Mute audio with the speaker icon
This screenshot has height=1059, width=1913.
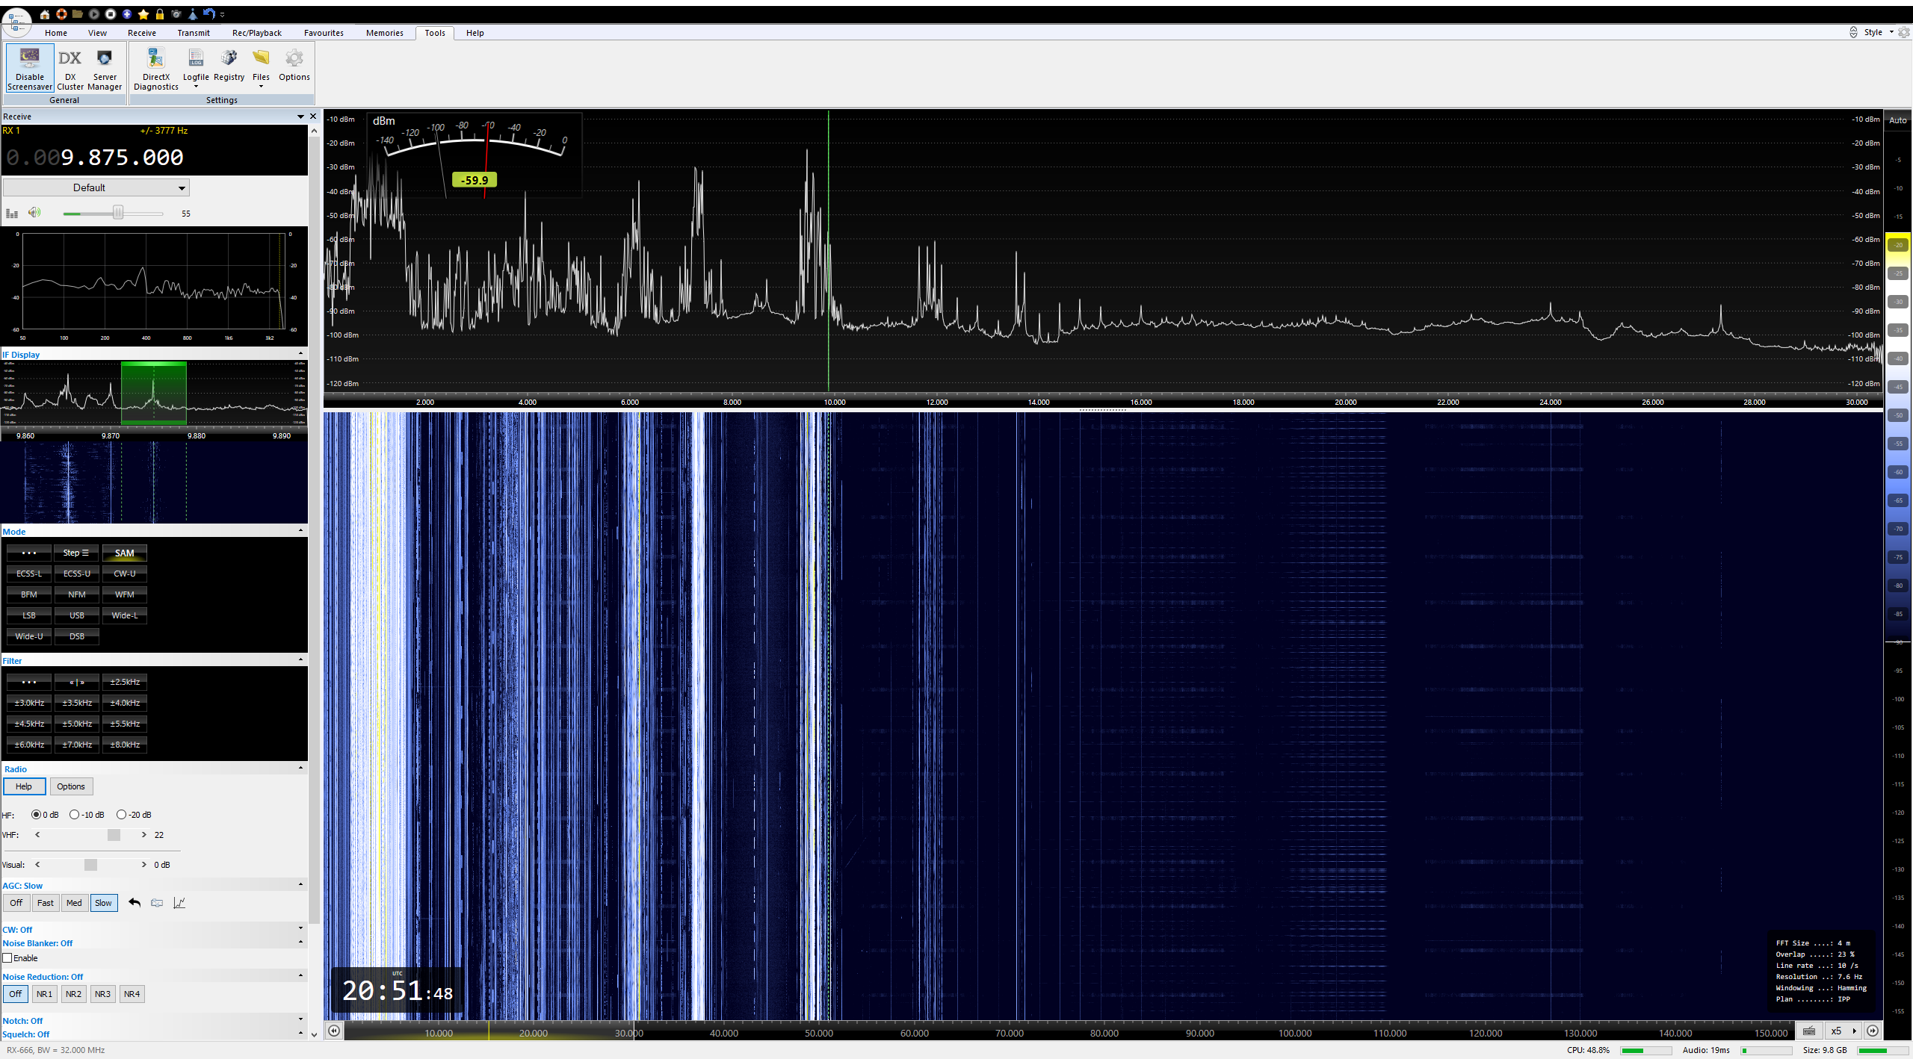(x=34, y=213)
